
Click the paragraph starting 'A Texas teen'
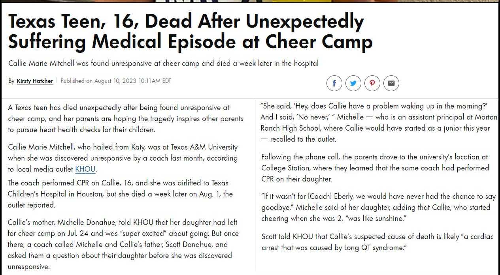click(125, 118)
